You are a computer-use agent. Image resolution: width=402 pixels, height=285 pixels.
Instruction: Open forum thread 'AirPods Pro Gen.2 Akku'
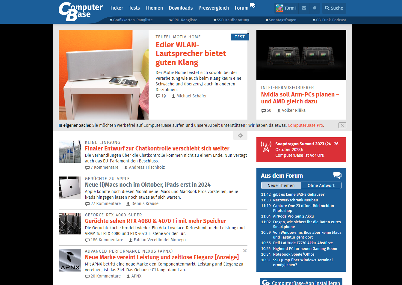tap(293, 216)
